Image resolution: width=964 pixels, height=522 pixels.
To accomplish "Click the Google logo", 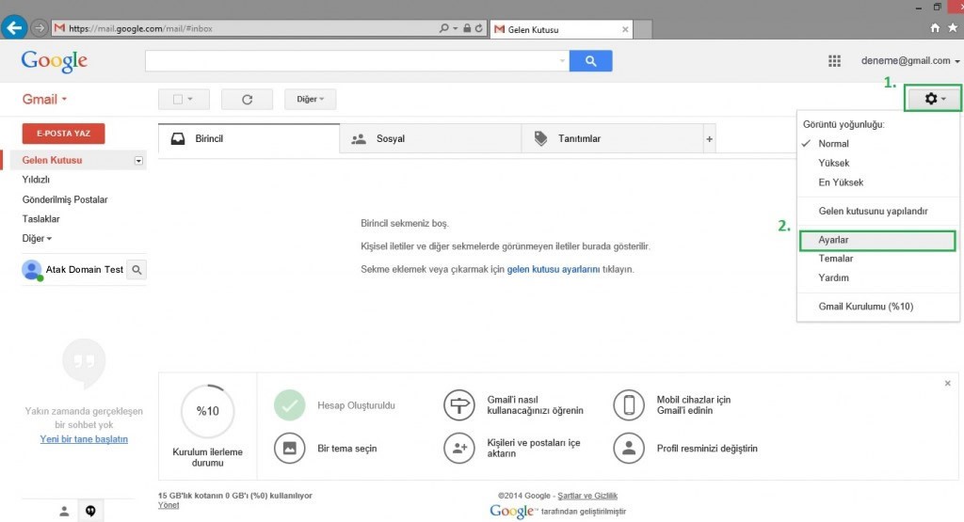I will point(54,61).
